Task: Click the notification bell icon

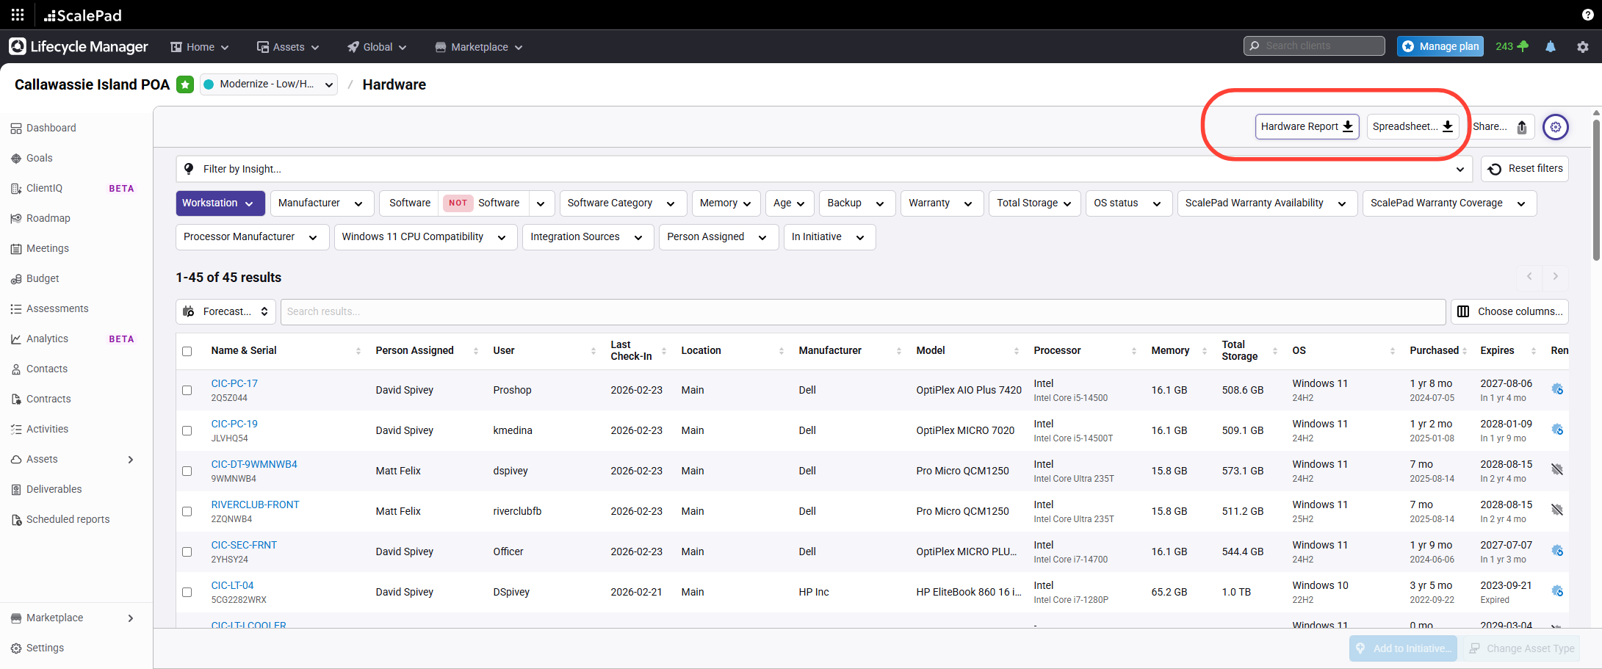Action: [x=1550, y=46]
